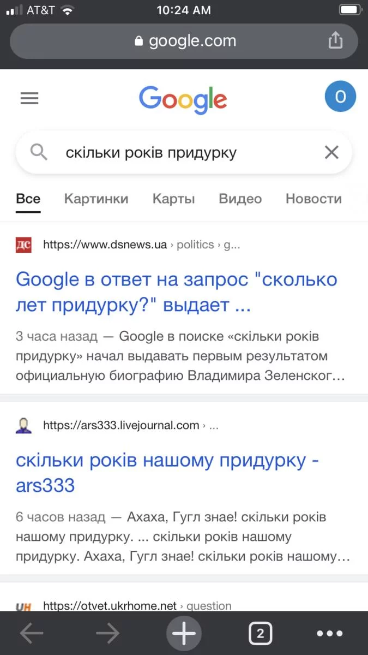The height and width of the screenshot is (655, 368).
Task: Open the three-dot browser menu
Action: (330, 634)
